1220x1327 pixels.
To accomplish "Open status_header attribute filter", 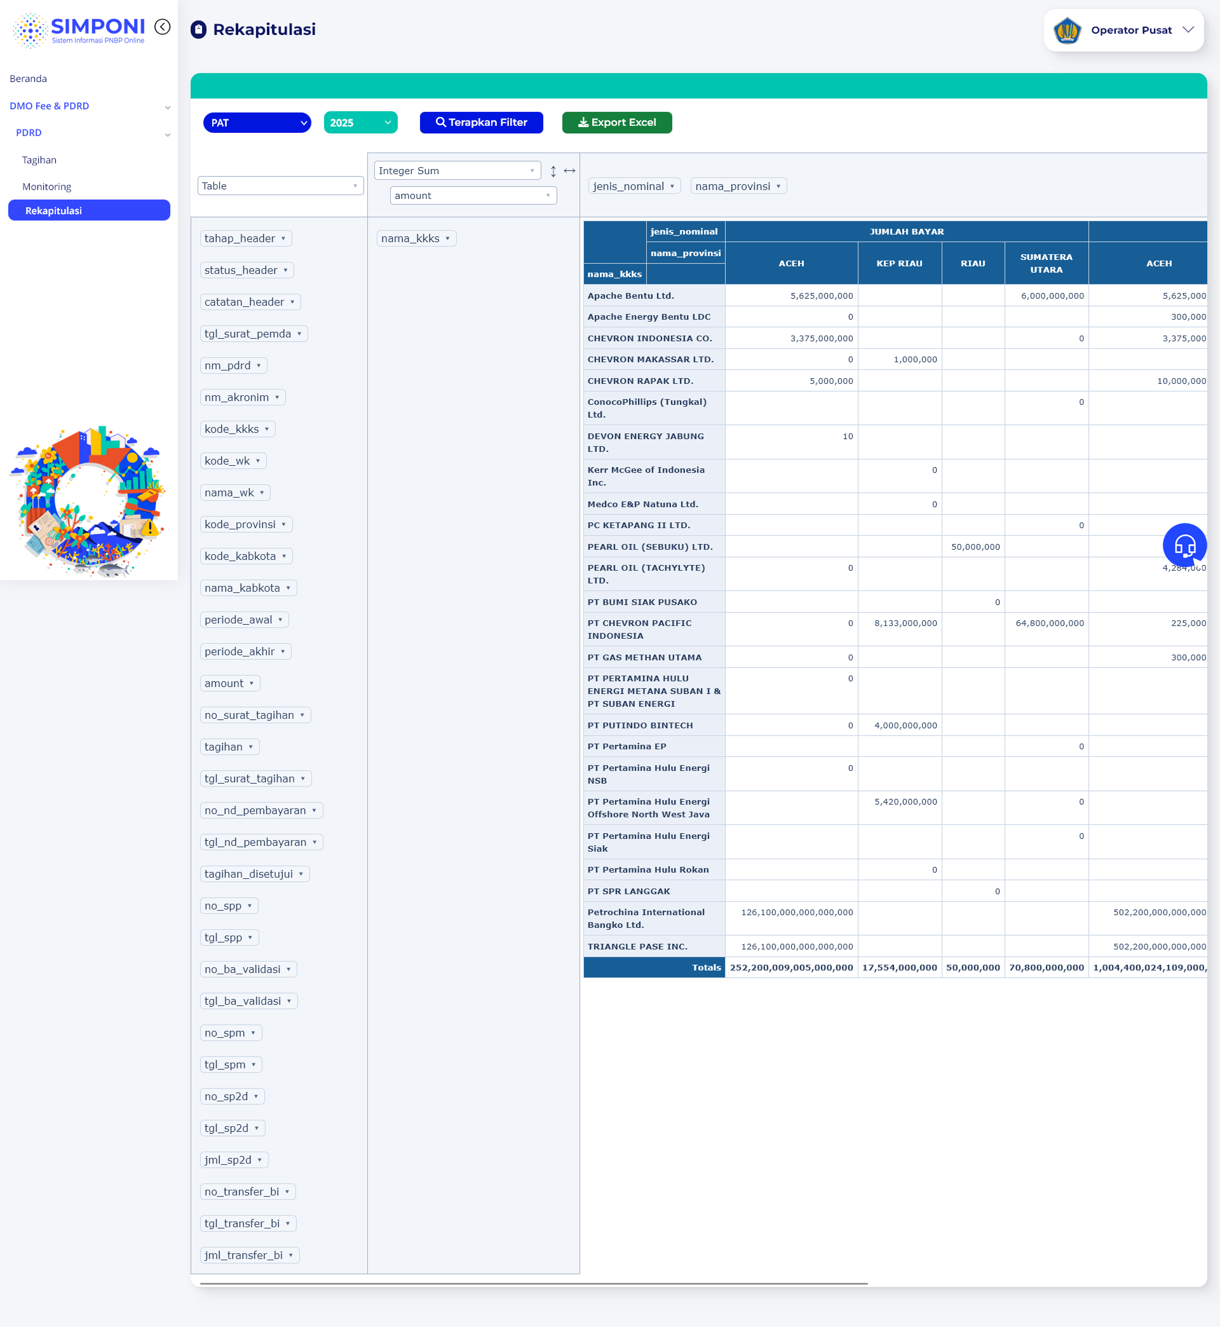I will tap(286, 271).
